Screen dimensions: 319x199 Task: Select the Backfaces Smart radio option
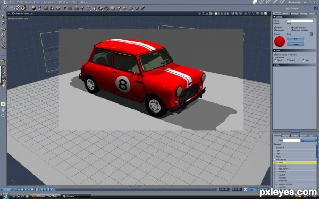288,60
